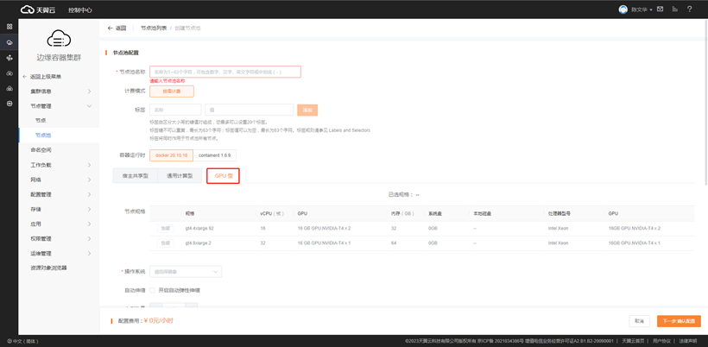Open 控制中心 in top bar
Image resolution: width=708 pixels, height=347 pixels.
coord(80,9)
